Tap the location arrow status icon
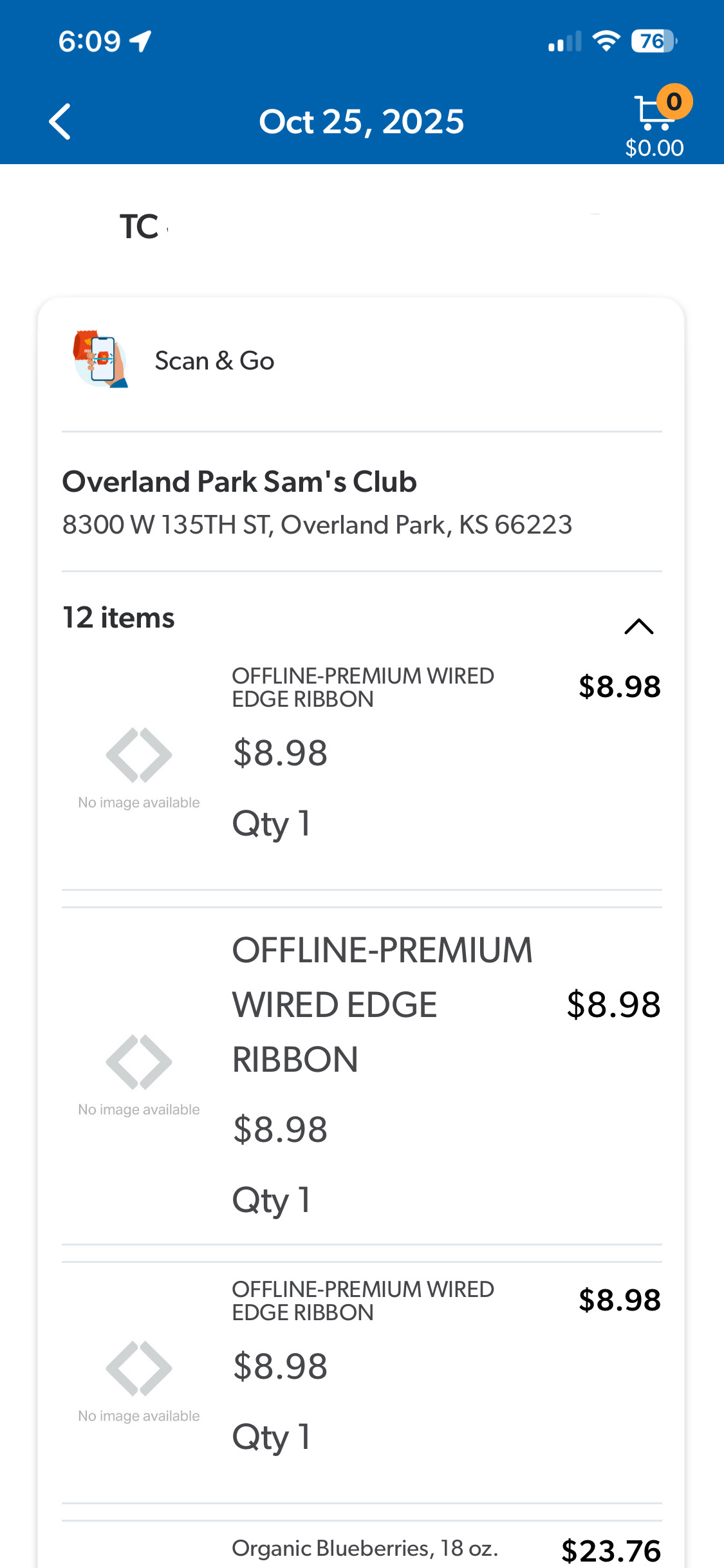 pyautogui.click(x=140, y=42)
